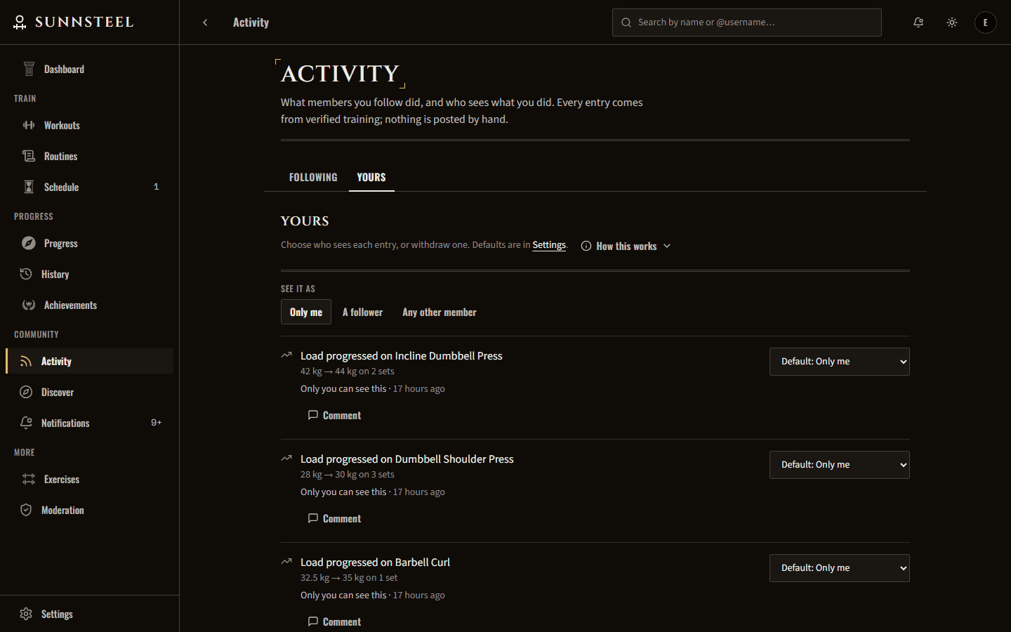Image resolution: width=1011 pixels, height=632 pixels.
Task: Focus the search by name field
Action: tap(747, 22)
